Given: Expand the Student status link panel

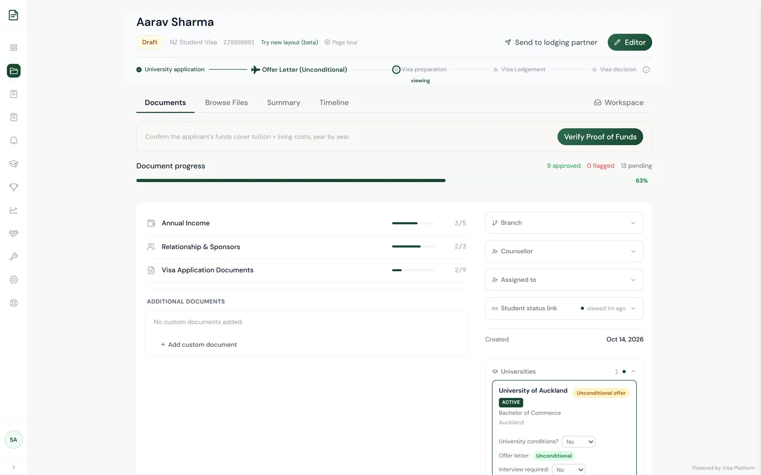Looking at the screenshot, I should pos(564,308).
